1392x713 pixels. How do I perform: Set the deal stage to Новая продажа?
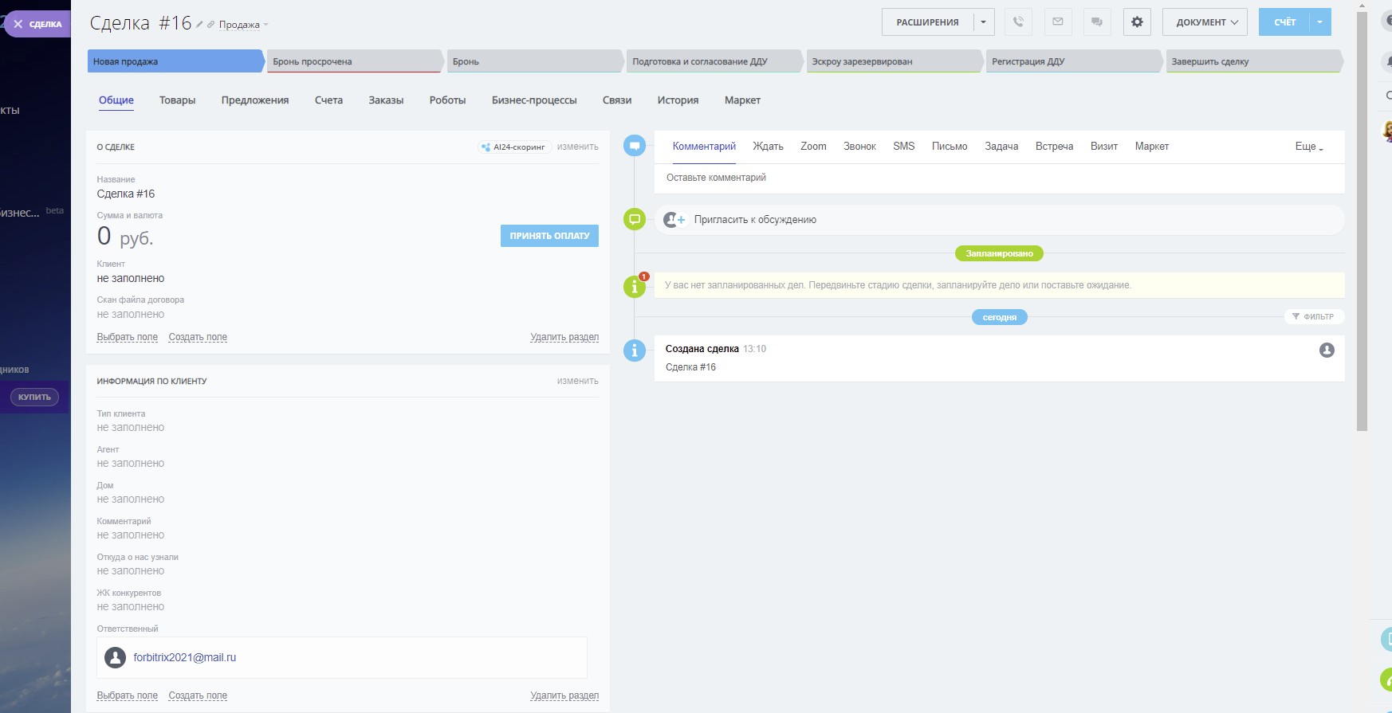click(x=175, y=61)
